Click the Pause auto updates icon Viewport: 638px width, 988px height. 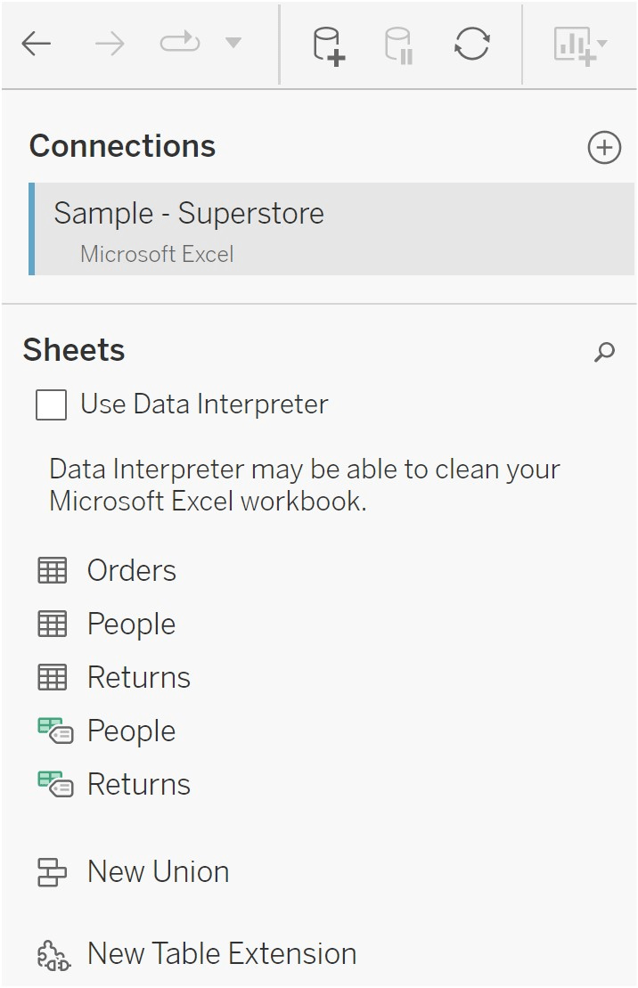[x=398, y=43]
